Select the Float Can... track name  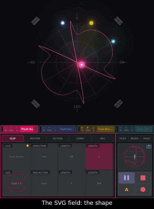(67, 129)
